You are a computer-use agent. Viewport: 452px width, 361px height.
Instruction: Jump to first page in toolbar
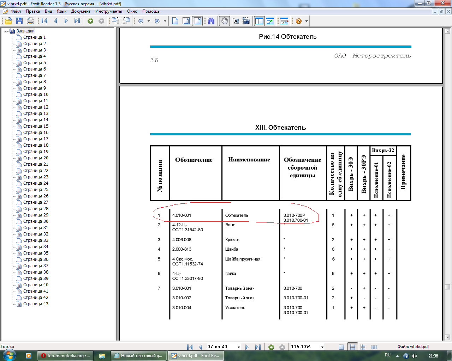[44, 21]
